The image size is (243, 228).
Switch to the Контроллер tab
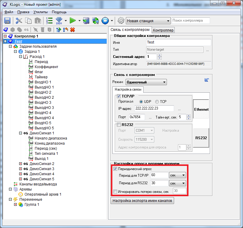click(x=163, y=30)
